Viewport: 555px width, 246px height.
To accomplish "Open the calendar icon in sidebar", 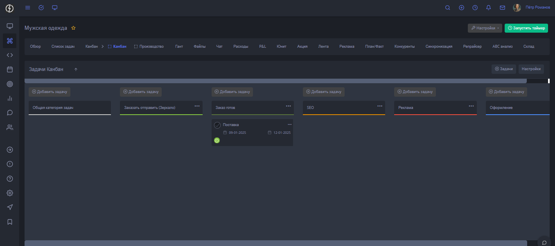I will (10, 69).
